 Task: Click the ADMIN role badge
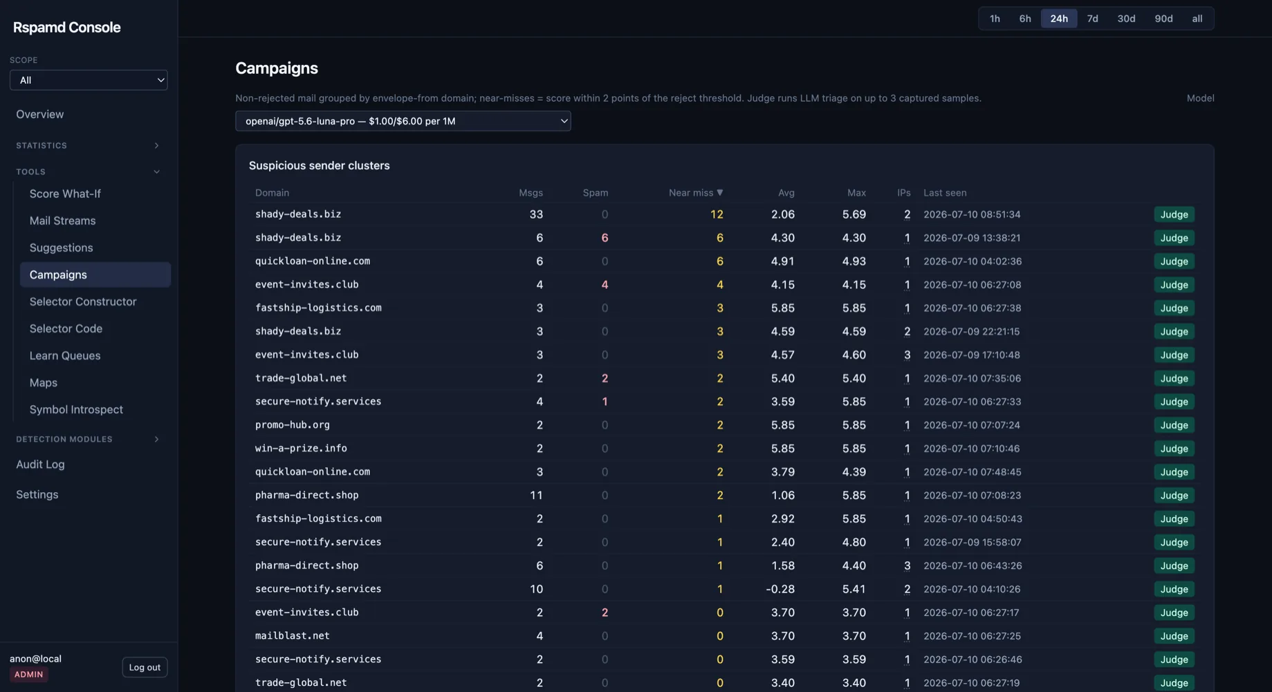tap(28, 675)
